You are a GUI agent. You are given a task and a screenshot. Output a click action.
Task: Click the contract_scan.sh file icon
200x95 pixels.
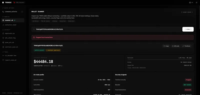click(x=3, y=47)
